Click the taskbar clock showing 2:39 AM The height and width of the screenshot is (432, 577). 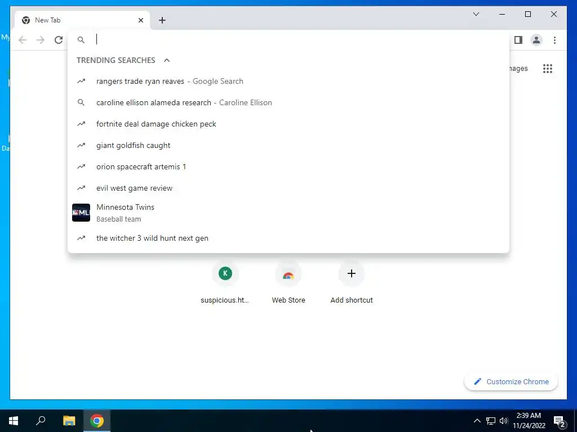[x=529, y=421]
